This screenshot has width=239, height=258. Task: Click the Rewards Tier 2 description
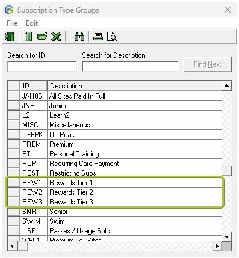134,192
